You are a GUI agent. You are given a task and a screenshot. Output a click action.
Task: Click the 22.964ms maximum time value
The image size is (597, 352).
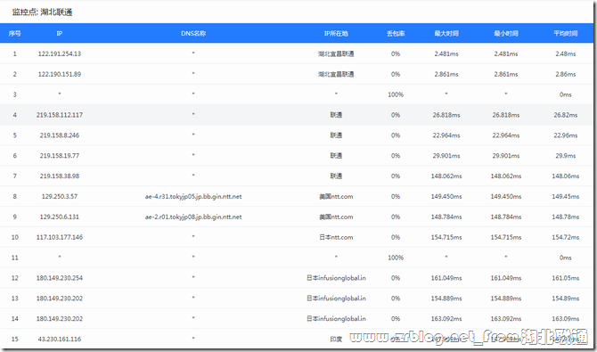pyautogui.click(x=446, y=135)
